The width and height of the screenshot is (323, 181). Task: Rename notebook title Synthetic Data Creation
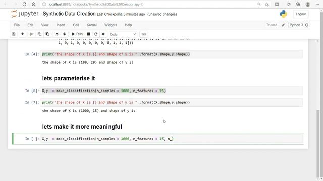69,14
